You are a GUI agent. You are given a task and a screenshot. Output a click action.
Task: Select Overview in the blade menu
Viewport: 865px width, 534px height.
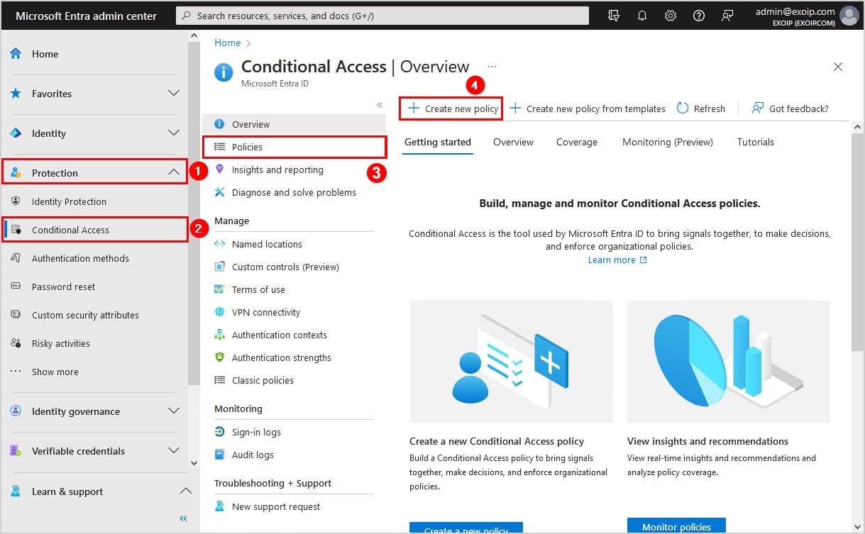pos(294,124)
